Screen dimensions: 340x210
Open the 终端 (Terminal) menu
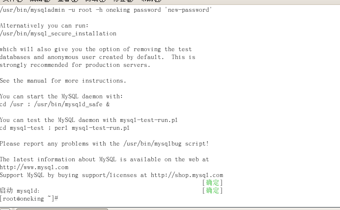(96, 0)
